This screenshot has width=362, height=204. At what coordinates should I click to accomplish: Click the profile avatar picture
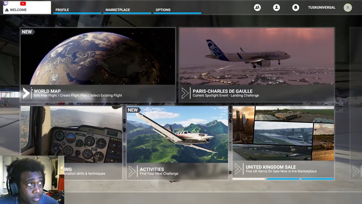pos(348,8)
